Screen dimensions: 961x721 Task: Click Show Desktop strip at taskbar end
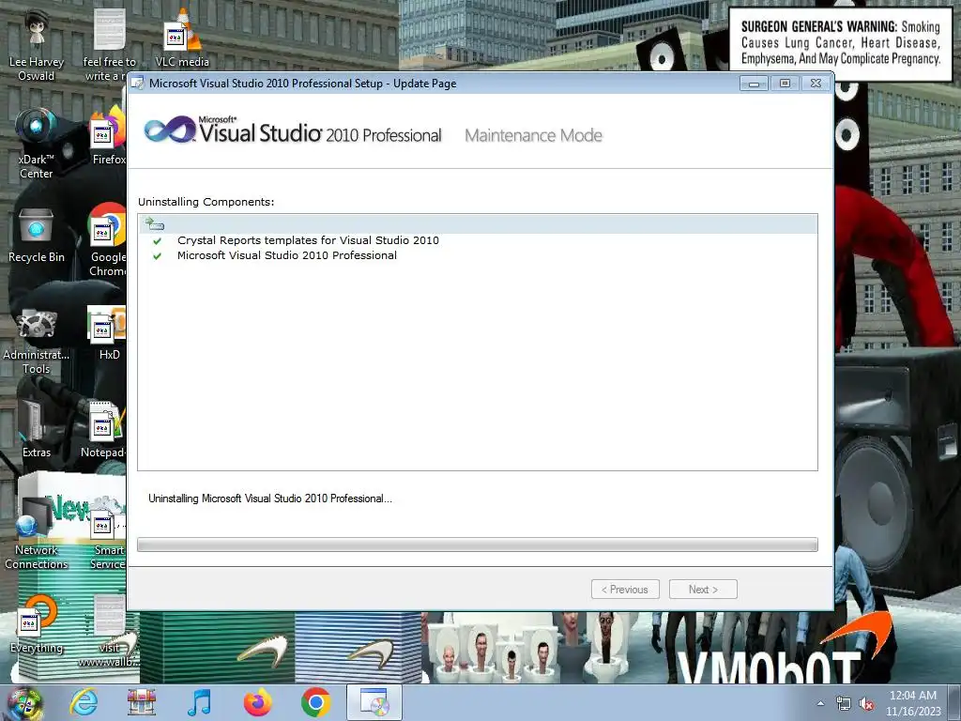(956, 702)
